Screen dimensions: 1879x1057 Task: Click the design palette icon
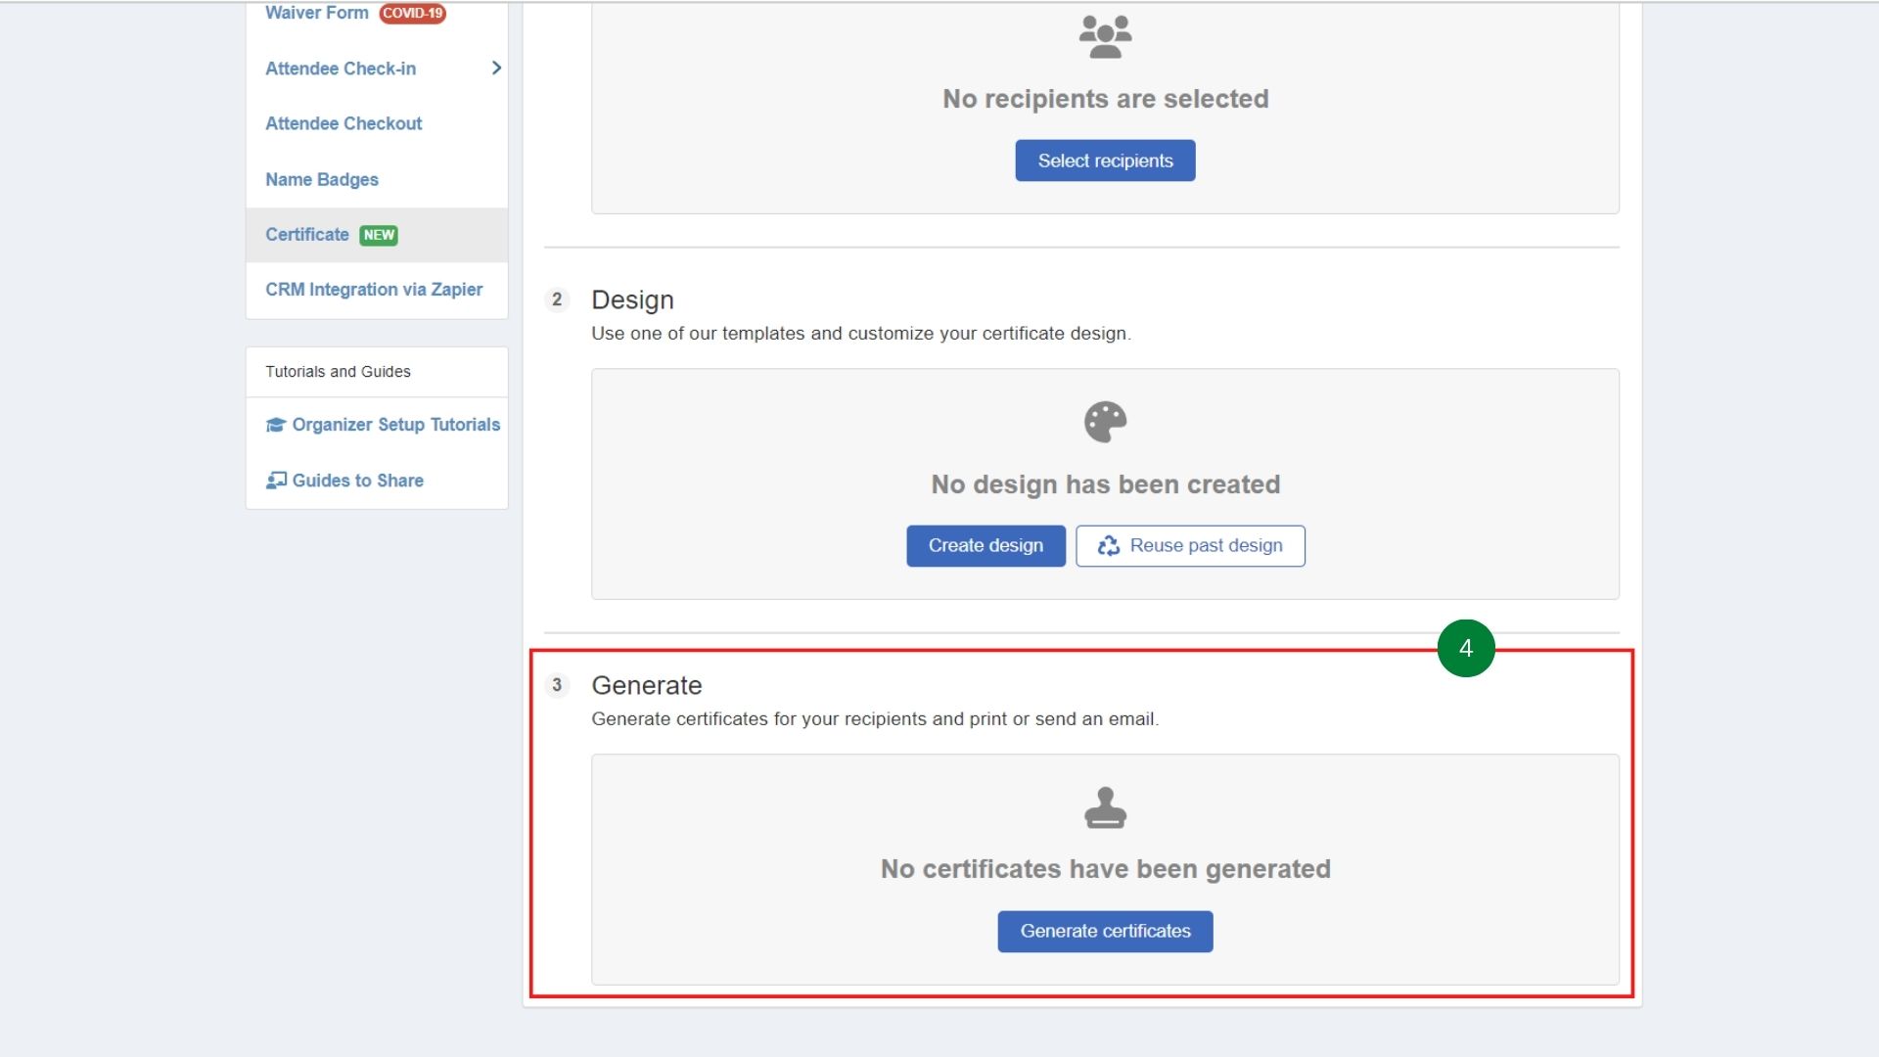tap(1105, 422)
